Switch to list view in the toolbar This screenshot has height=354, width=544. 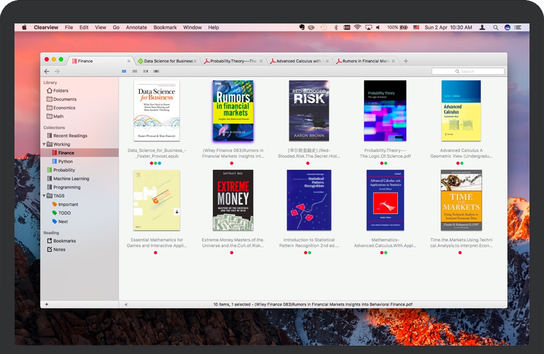pyautogui.click(x=134, y=71)
